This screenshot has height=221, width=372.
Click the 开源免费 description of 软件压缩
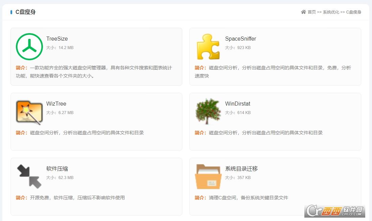70,198
